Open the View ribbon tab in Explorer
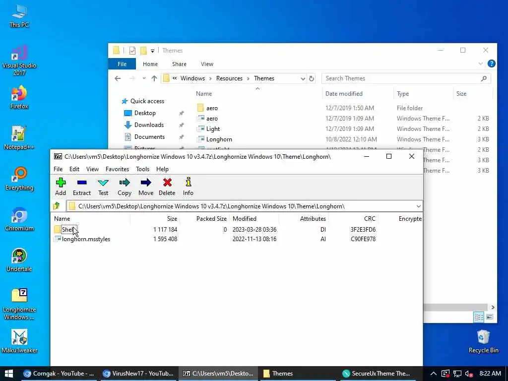508x381 pixels. point(207,64)
